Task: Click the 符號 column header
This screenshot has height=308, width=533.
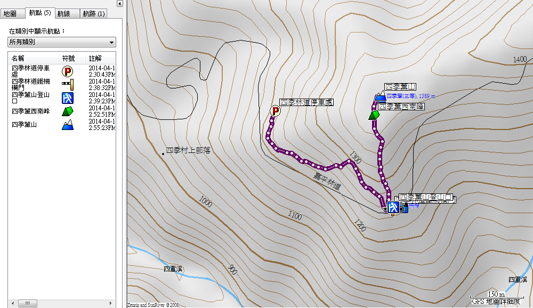Action: point(68,58)
